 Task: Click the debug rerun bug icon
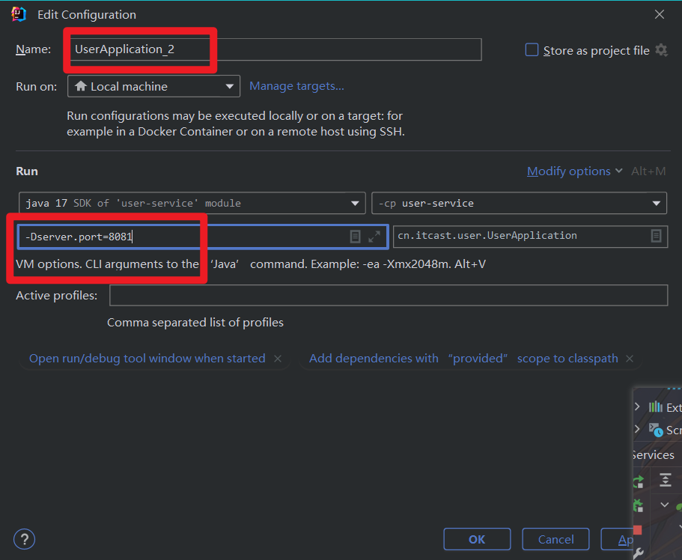coord(638,505)
